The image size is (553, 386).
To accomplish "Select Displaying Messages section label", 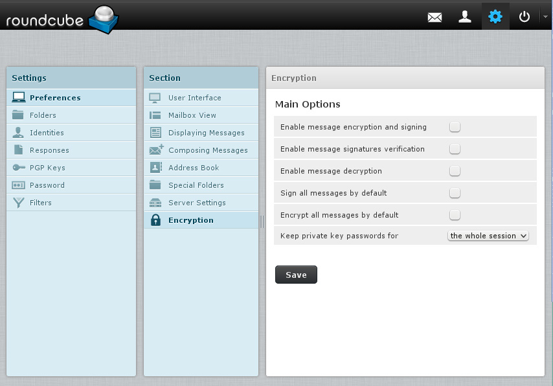I will tap(207, 133).
